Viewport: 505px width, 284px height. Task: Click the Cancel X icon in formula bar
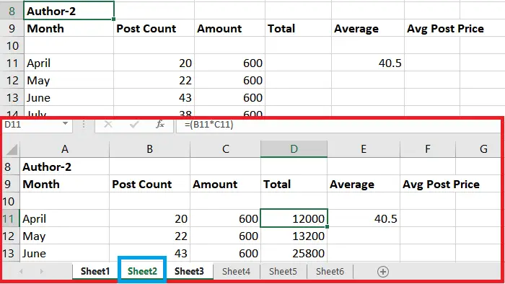coord(108,125)
